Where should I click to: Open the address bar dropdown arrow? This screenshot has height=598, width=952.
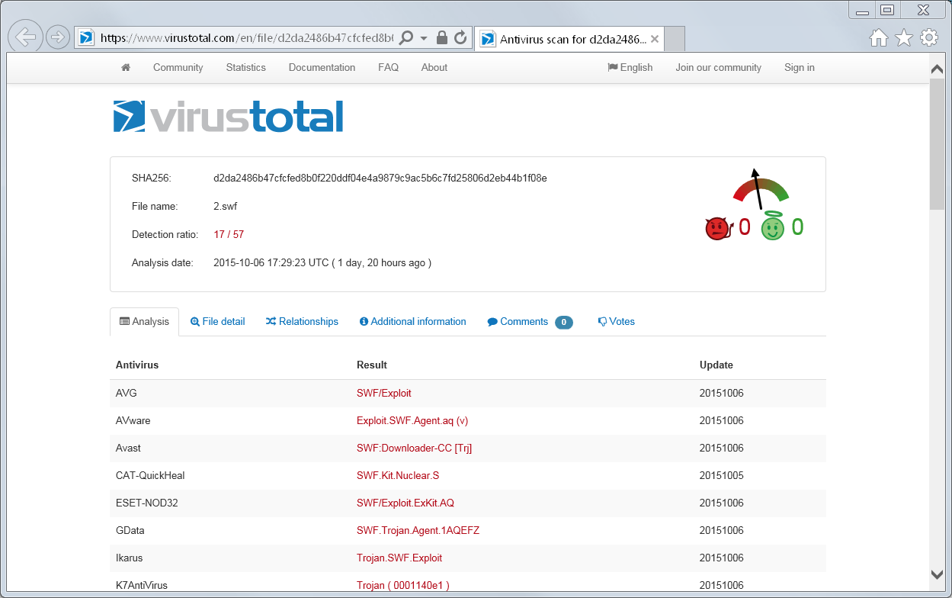[424, 37]
